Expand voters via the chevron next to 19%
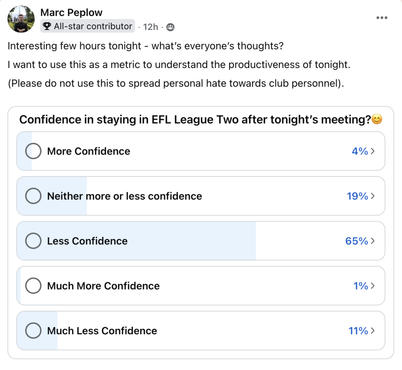 click(x=373, y=196)
